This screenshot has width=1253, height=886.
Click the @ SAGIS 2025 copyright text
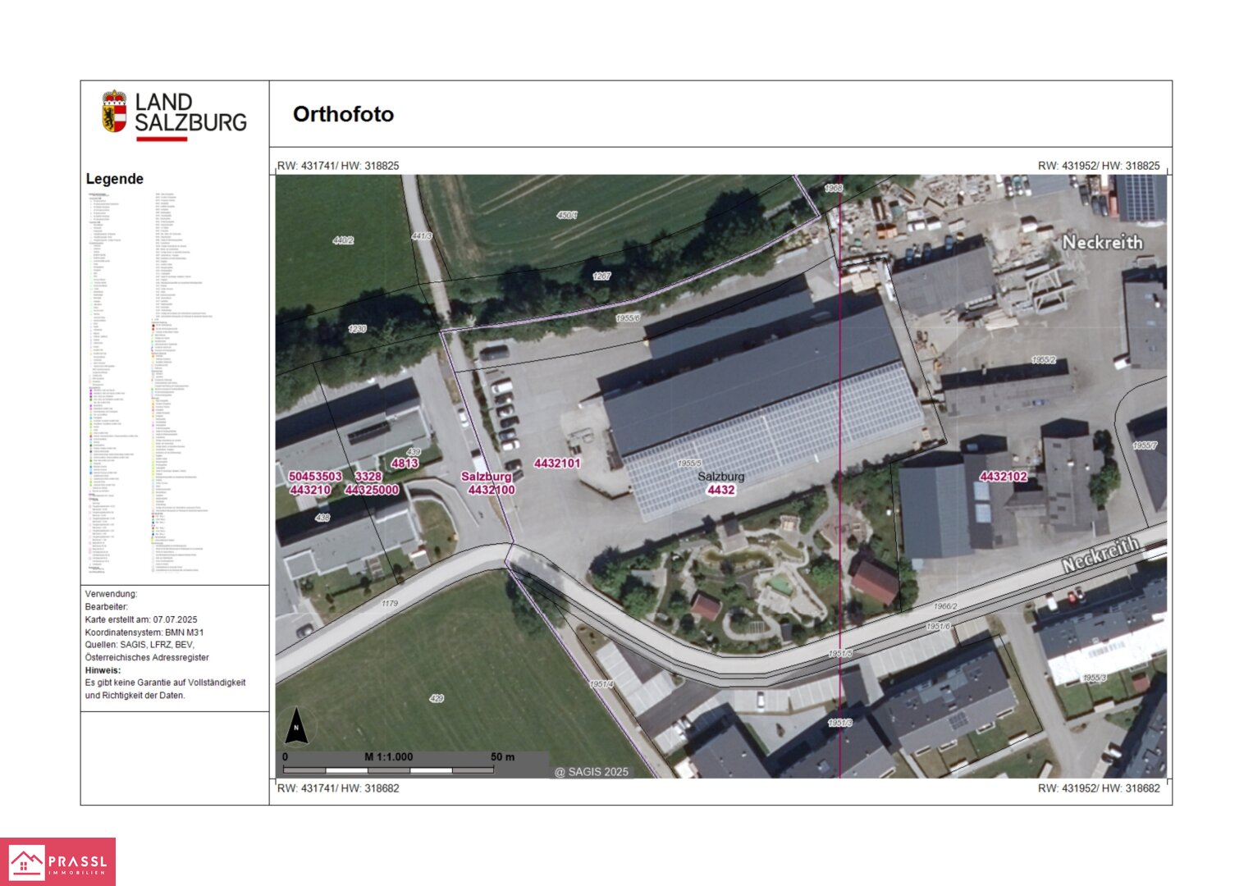pyautogui.click(x=591, y=772)
